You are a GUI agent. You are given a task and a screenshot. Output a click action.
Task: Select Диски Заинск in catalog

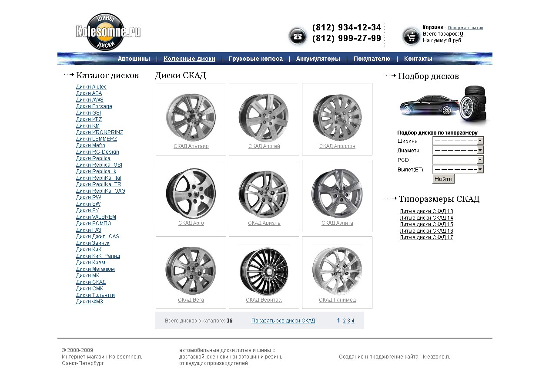point(93,243)
